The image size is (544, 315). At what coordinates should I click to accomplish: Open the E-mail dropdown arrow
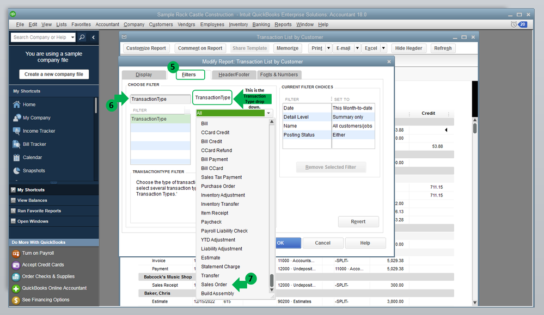(357, 48)
